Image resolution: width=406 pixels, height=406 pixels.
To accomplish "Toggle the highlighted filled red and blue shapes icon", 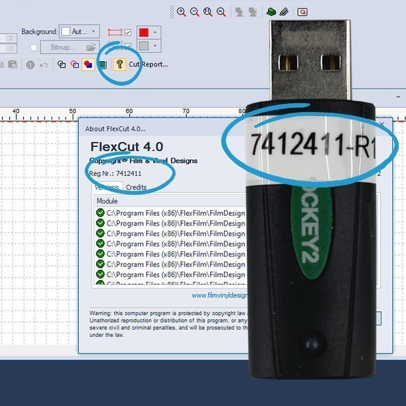I will (x=88, y=64).
